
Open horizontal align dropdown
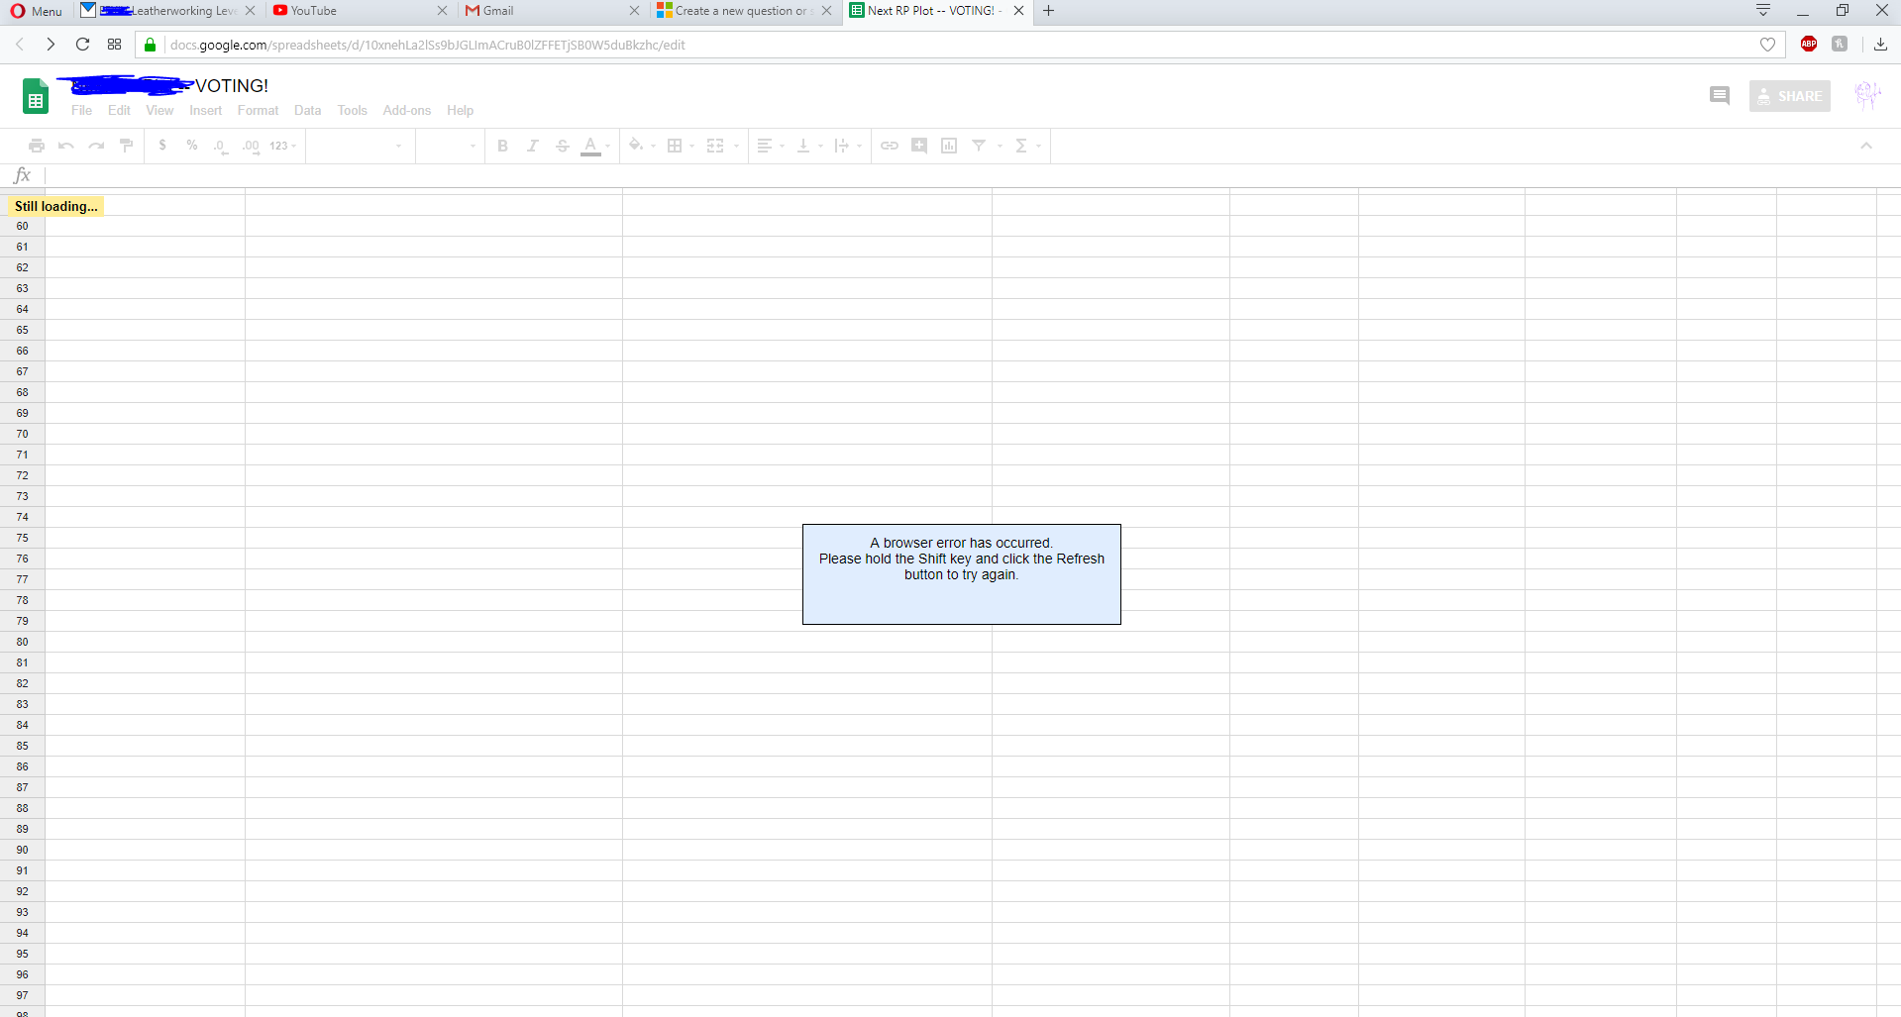[x=770, y=146]
